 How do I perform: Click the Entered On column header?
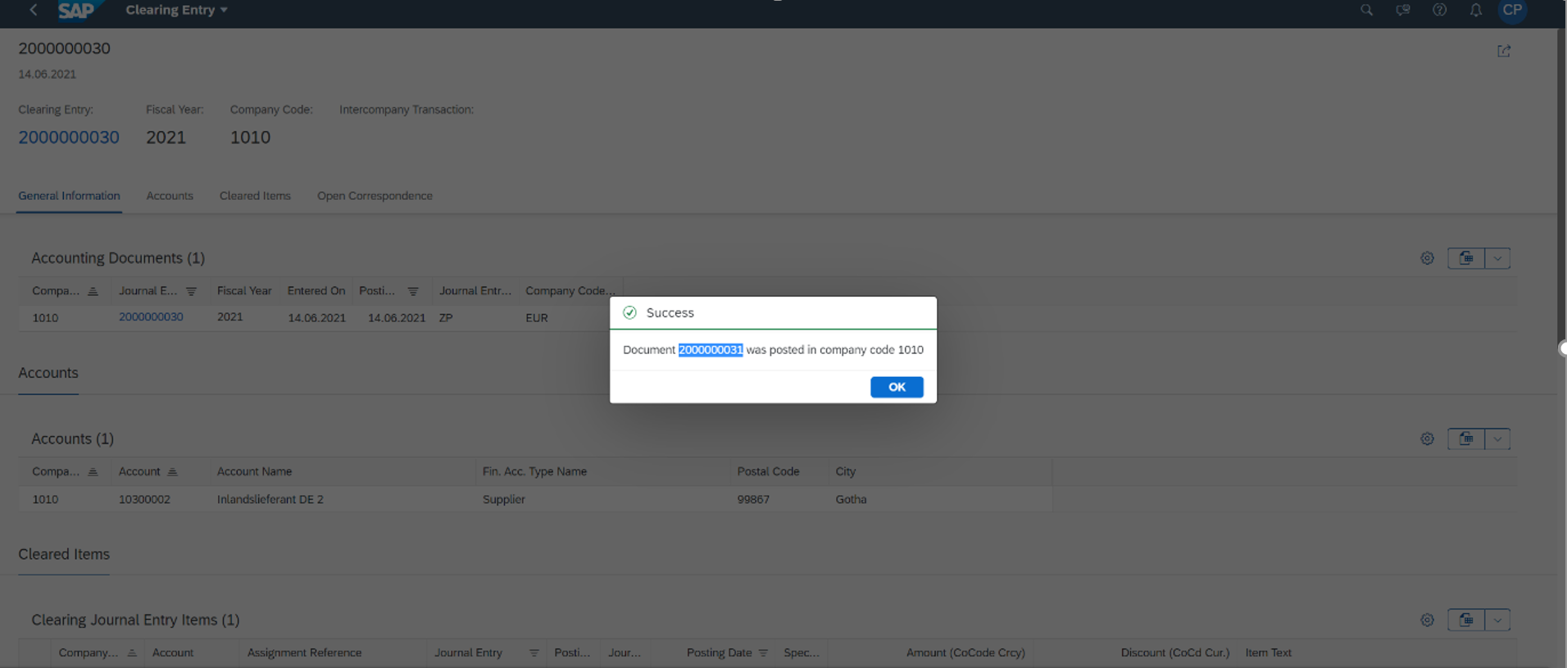click(316, 291)
